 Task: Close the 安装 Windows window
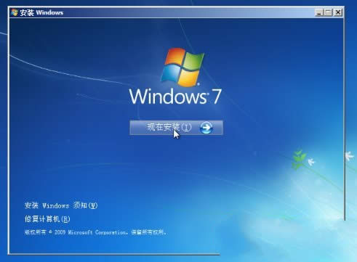coord(337,12)
